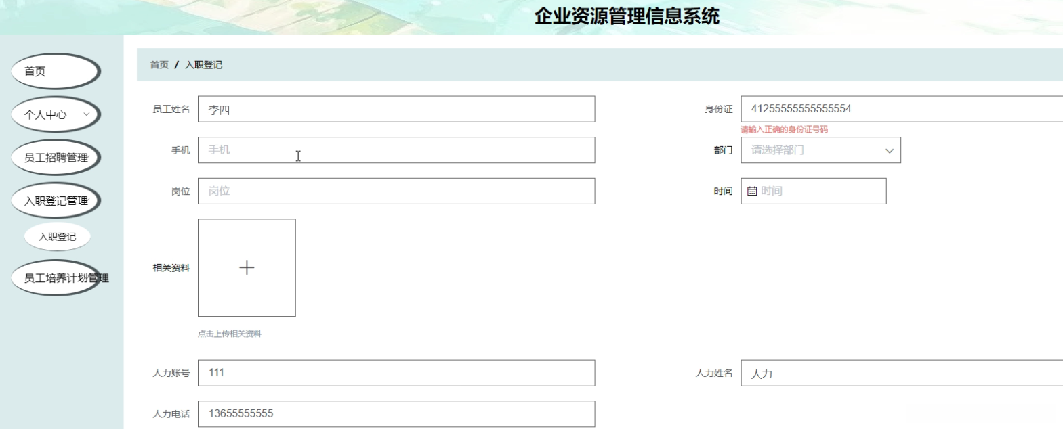Select the 入职登记 submenu item
Viewport: 1063px width, 429px height.
58,237
